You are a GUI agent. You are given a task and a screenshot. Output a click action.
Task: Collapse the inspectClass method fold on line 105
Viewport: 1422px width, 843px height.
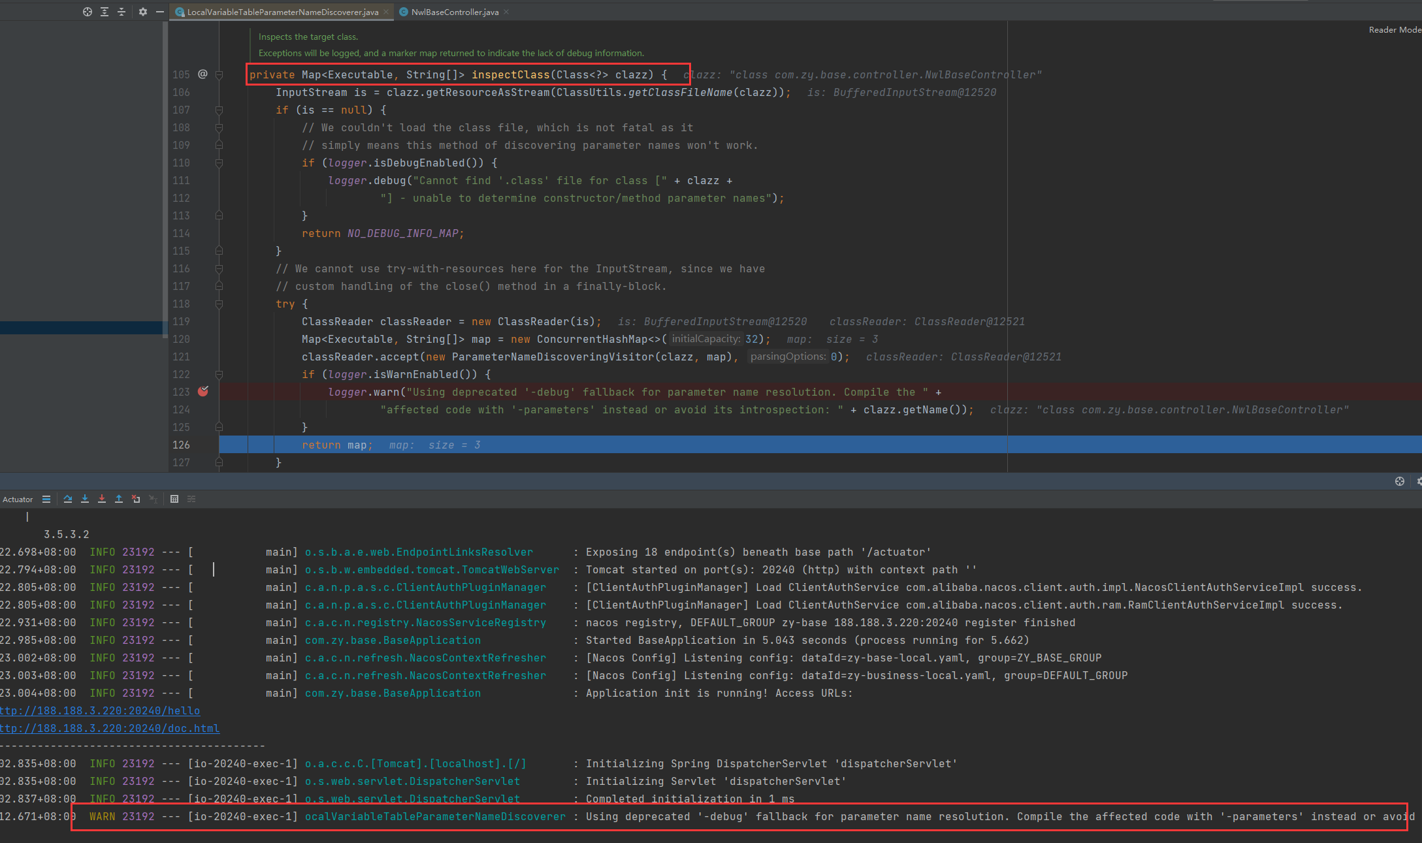tap(219, 75)
